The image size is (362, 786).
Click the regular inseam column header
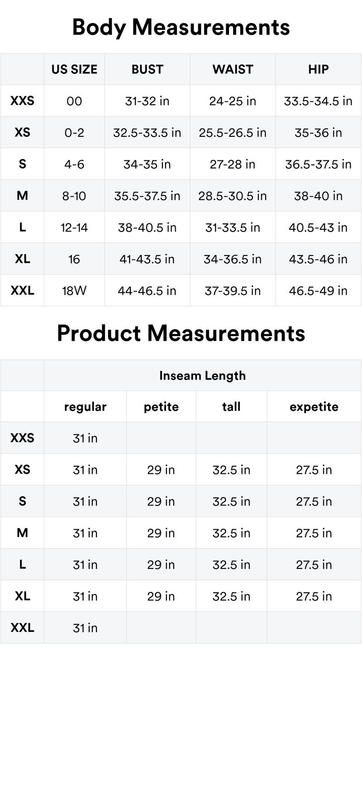point(85,407)
